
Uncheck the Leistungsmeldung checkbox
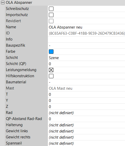tap(51, 70)
